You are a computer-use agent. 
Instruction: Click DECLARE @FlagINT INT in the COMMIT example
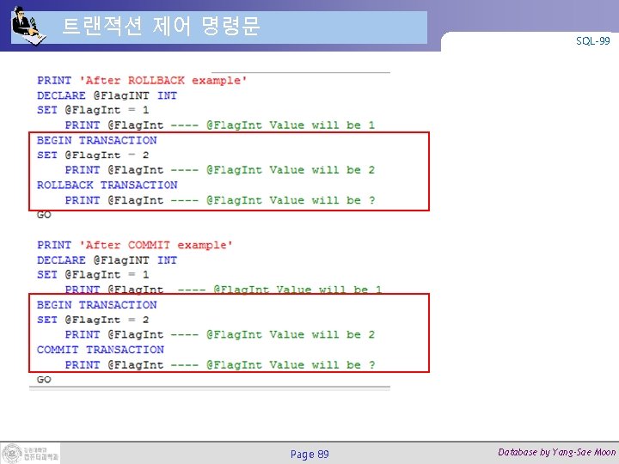coord(107,260)
